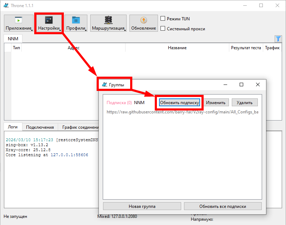Open the Настройки toolbar menu
This screenshot has width=286, height=225.
(x=49, y=23)
